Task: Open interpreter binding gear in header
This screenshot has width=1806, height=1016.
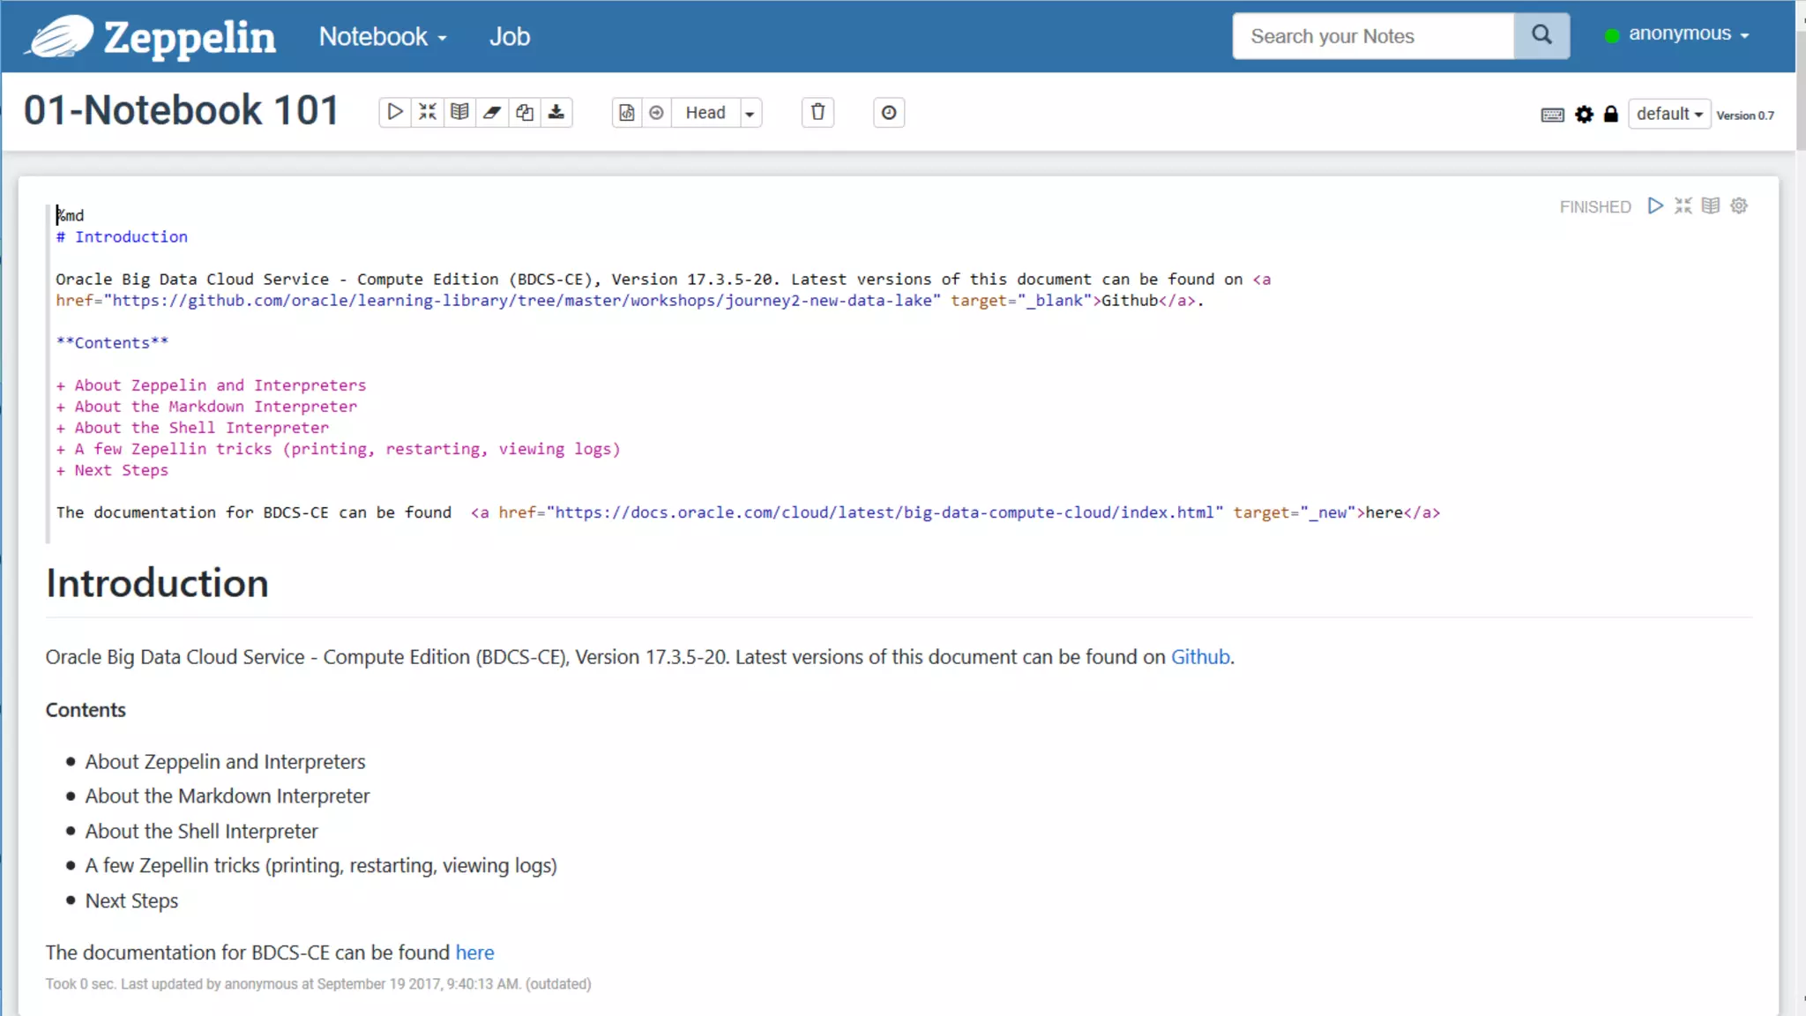Action: (x=1584, y=115)
